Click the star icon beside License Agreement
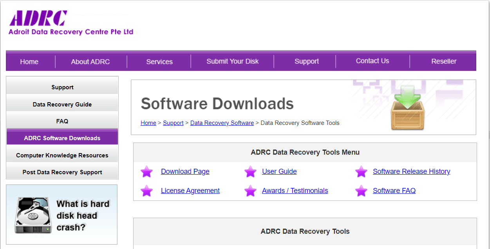This screenshot has width=490, height=249. click(146, 191)
